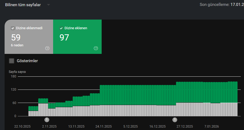Select the green Dizine eklenen 97 card
The width and height of the screenshot is (244, 130).
[77, 37]
